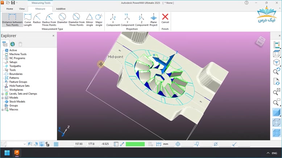Click the X coordinate field showing 157.93
282x158 pixels.
pyautogui.click(x=79, y=144)
